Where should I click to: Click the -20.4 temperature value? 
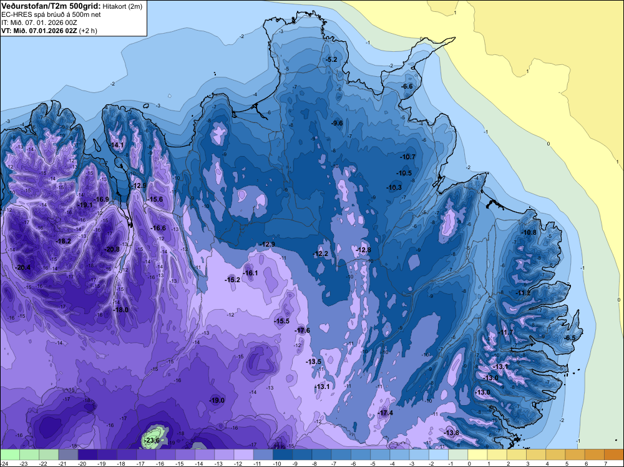click(22, 268)
